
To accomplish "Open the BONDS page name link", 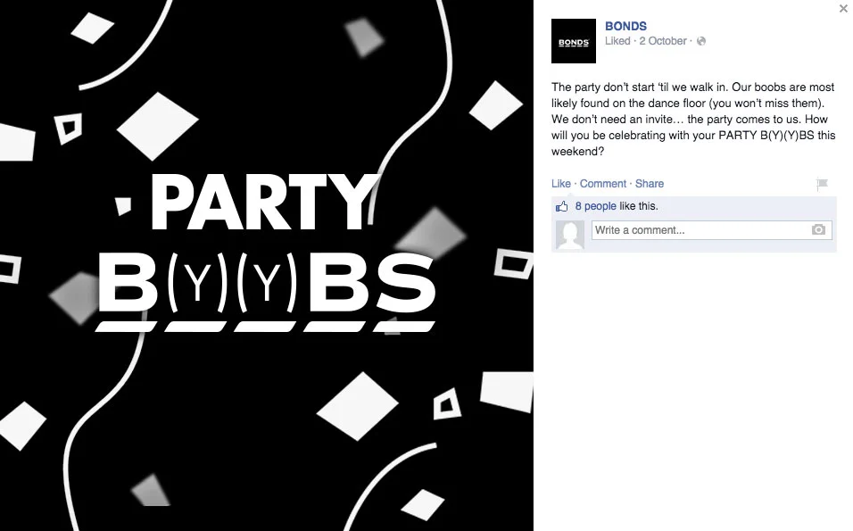I will (625, 26).
